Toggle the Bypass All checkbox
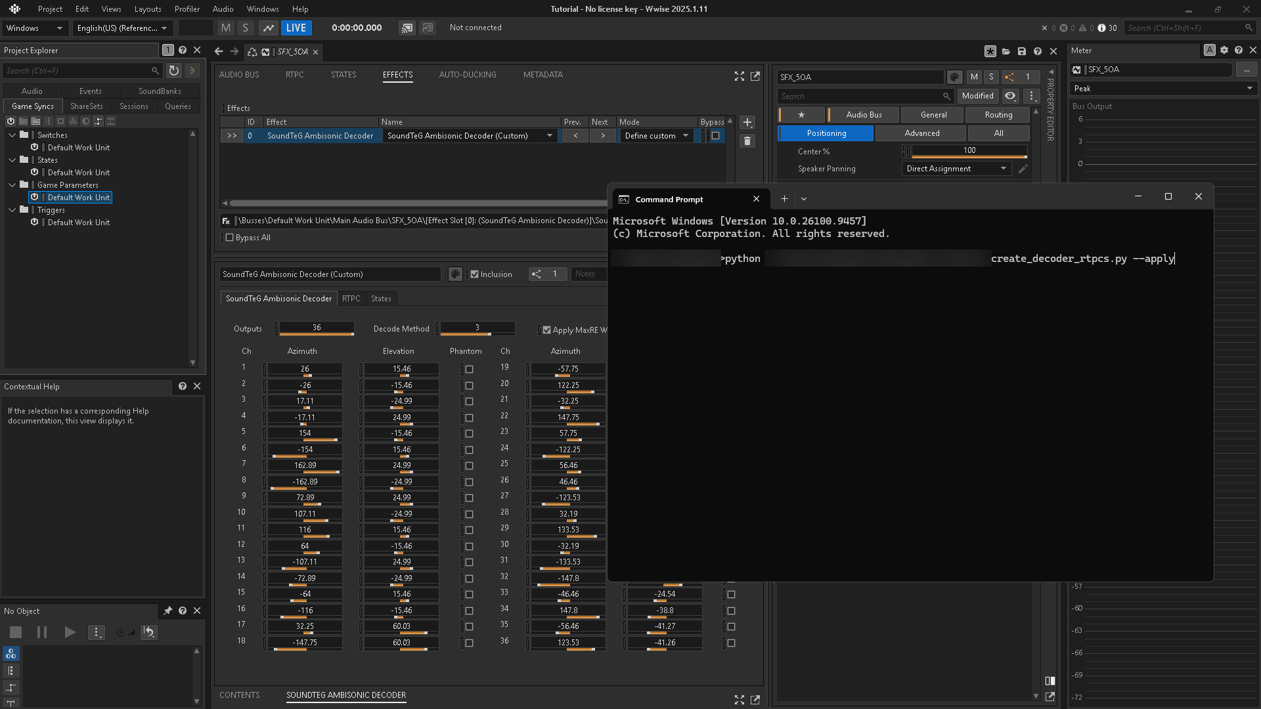 (230, 238)
